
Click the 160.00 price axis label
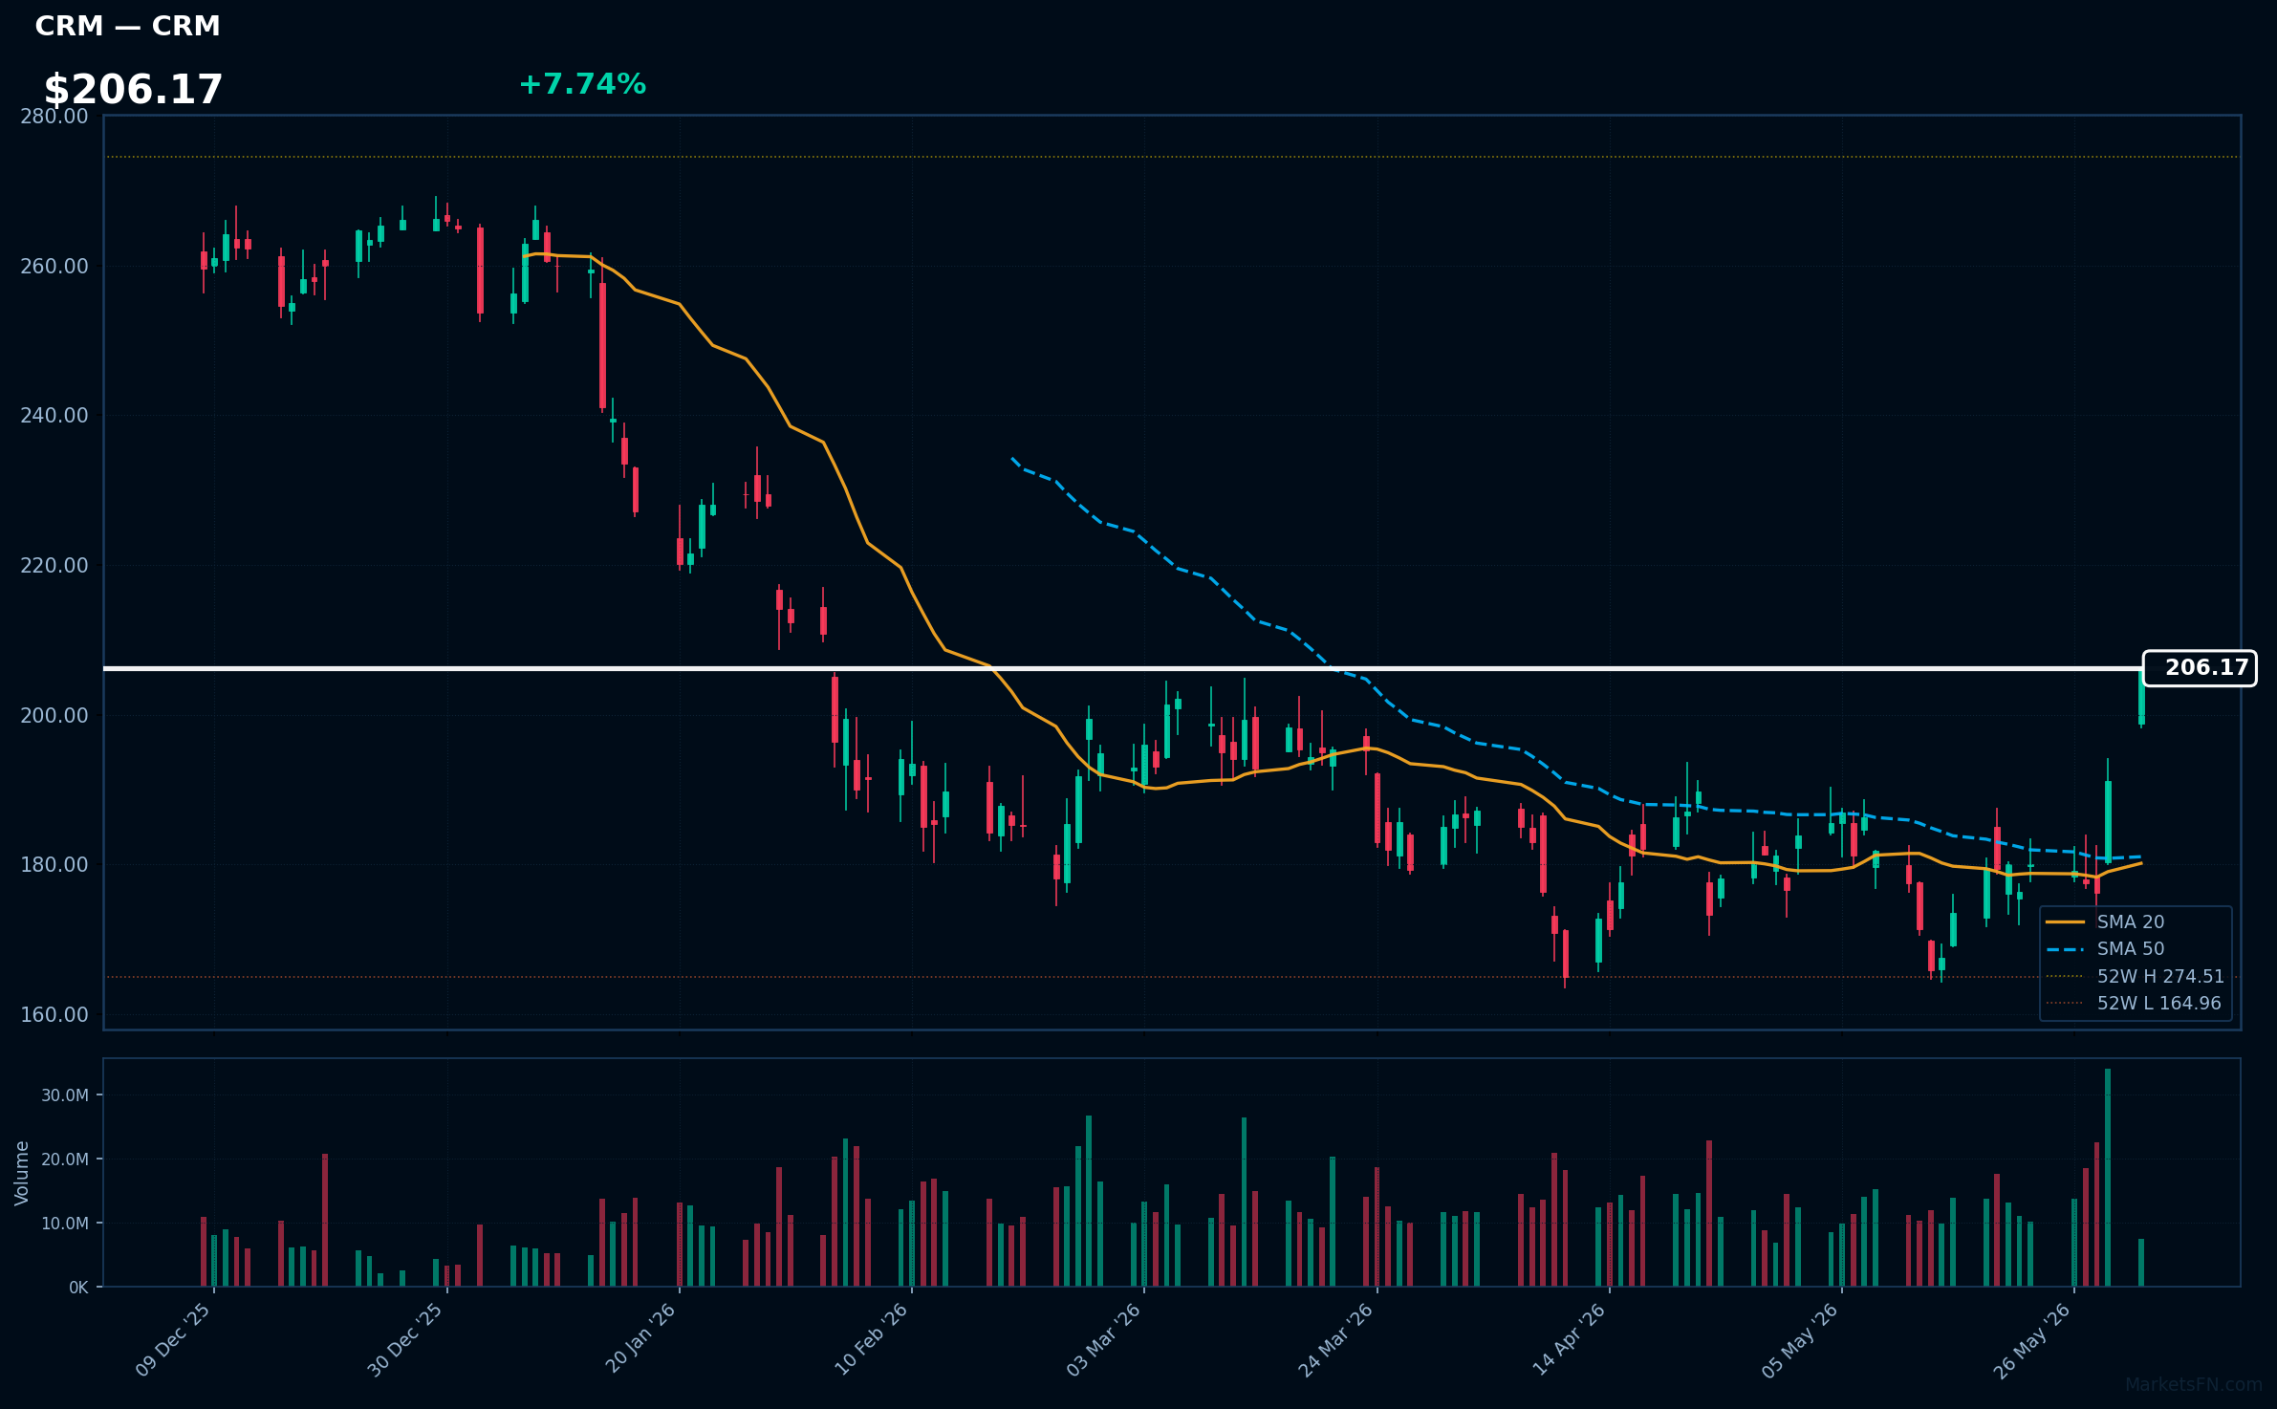pos(54,1015)
